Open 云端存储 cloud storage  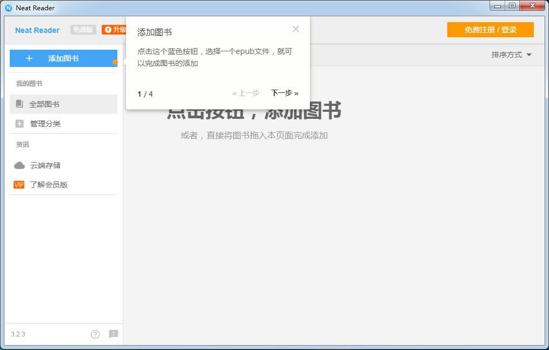tap(63, 165)
